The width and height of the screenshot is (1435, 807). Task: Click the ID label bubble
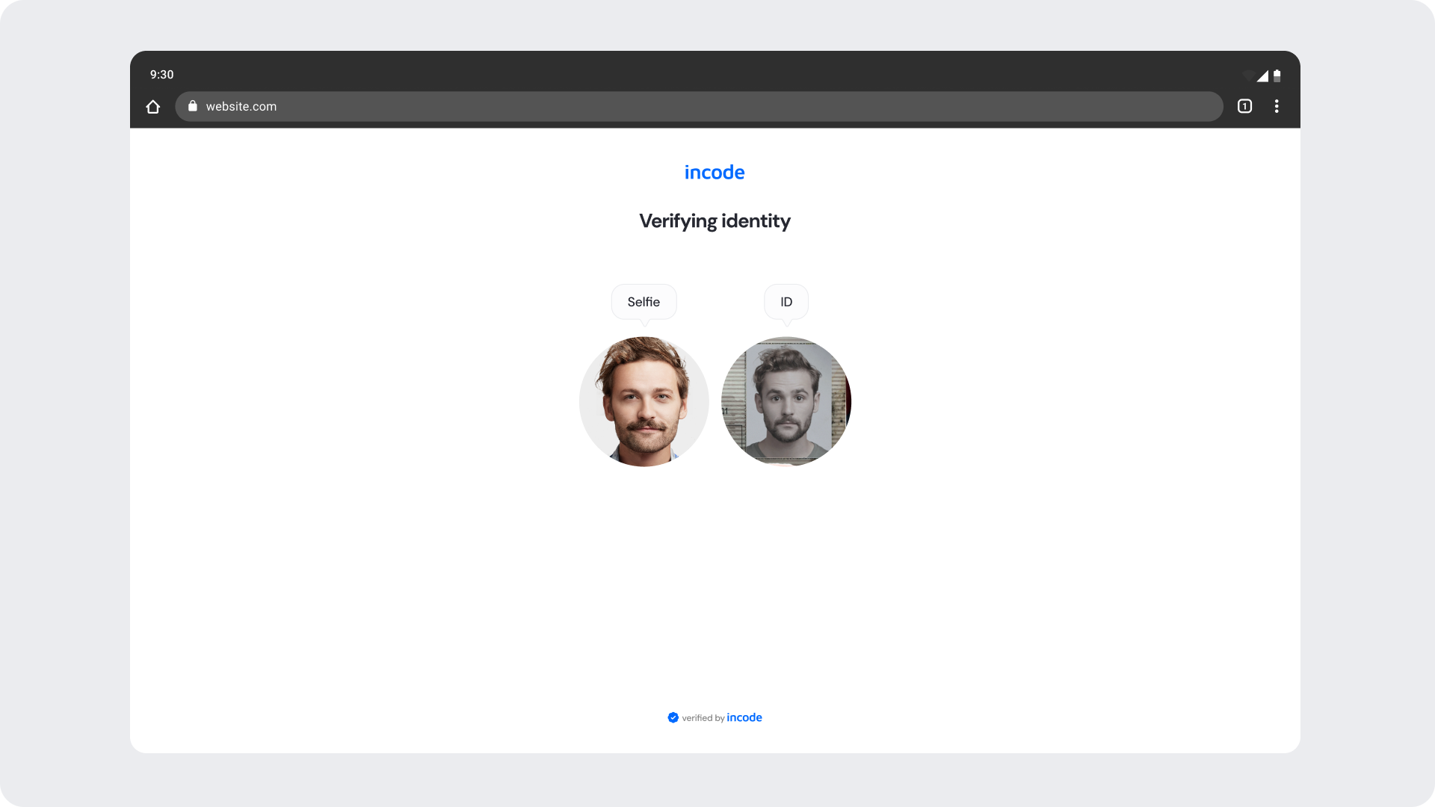786,302
